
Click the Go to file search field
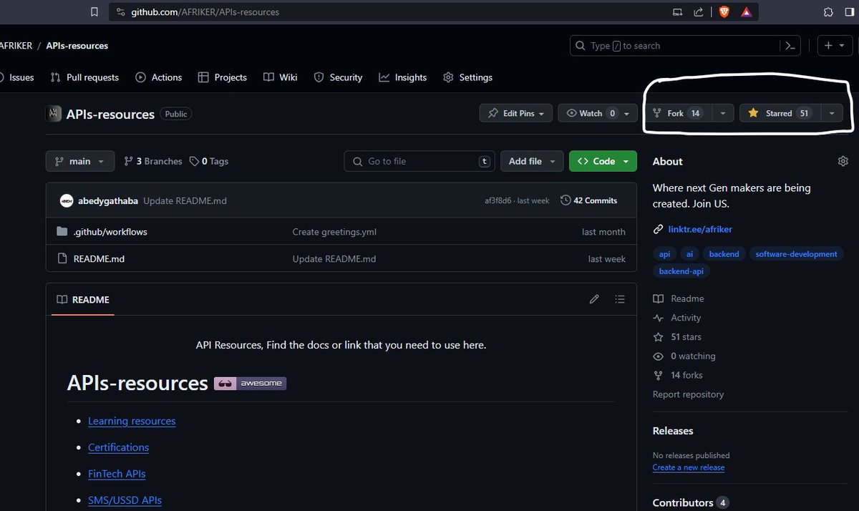419,161
